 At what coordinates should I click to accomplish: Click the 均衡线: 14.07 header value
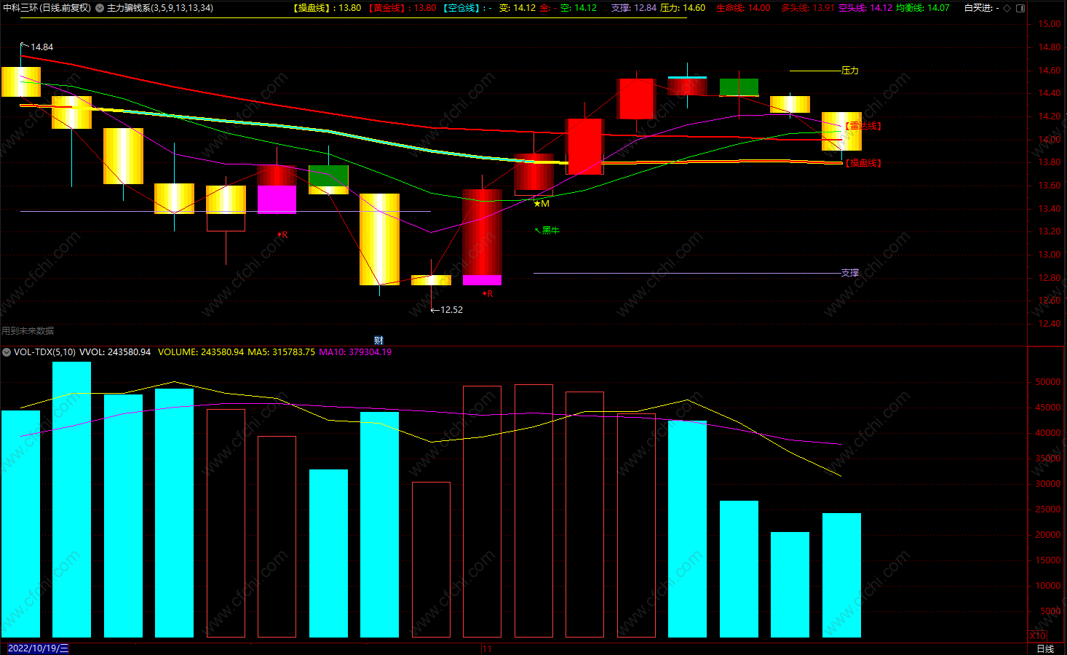pos(923,8)
